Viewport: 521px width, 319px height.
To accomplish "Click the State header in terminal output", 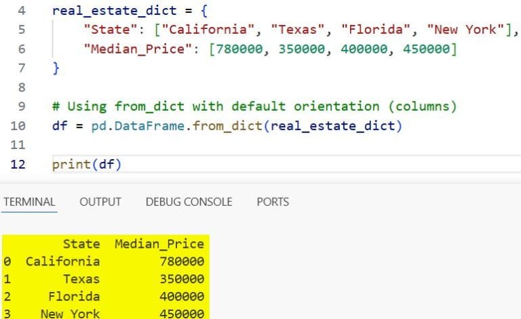I will point(81,244).
